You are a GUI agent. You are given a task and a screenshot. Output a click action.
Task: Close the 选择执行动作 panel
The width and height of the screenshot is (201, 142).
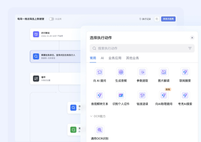(192, 38)
